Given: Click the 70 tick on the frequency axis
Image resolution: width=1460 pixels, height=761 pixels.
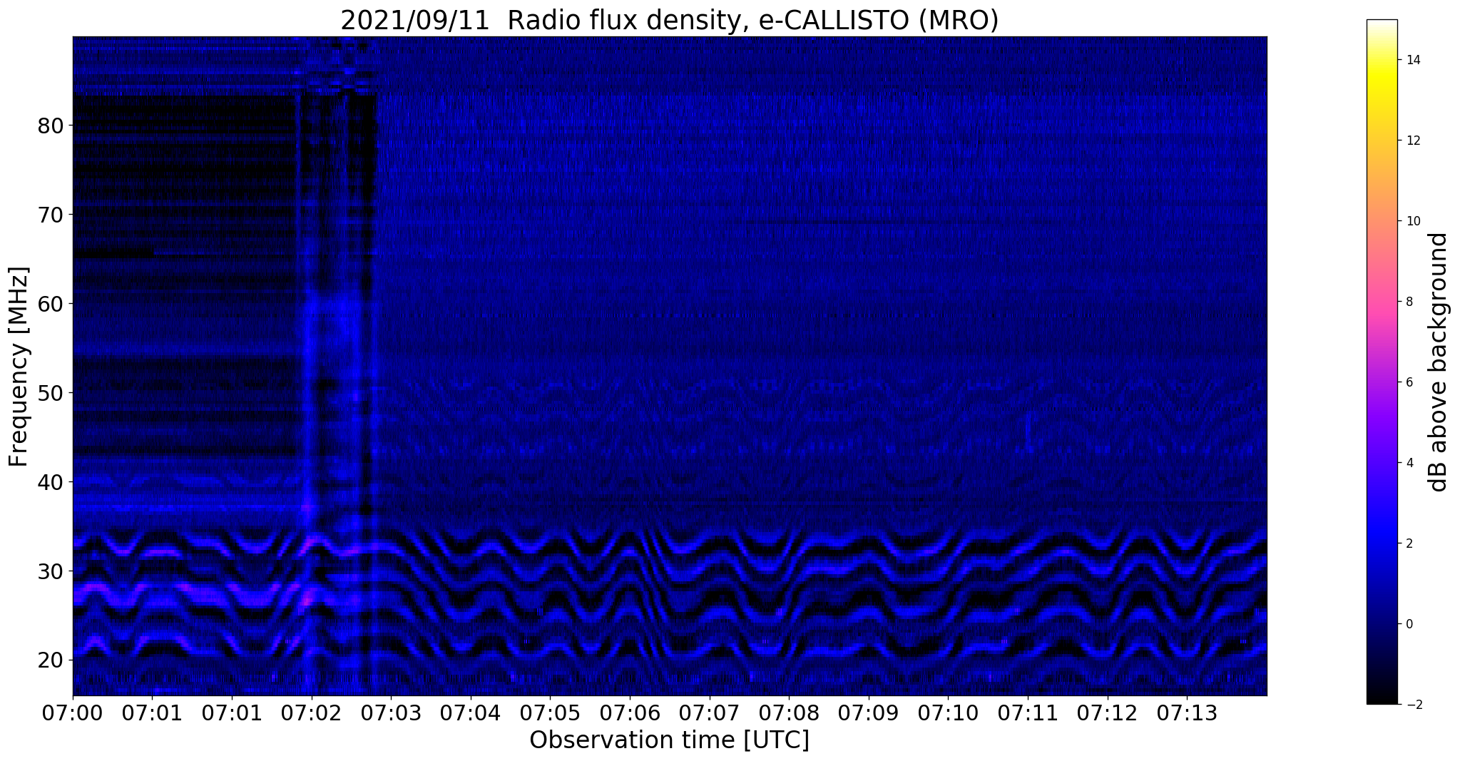Looking at the screenshot, I should [x=51, y=215].
